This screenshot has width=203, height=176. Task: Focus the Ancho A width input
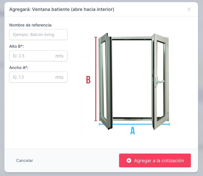(x=38, y=77)
